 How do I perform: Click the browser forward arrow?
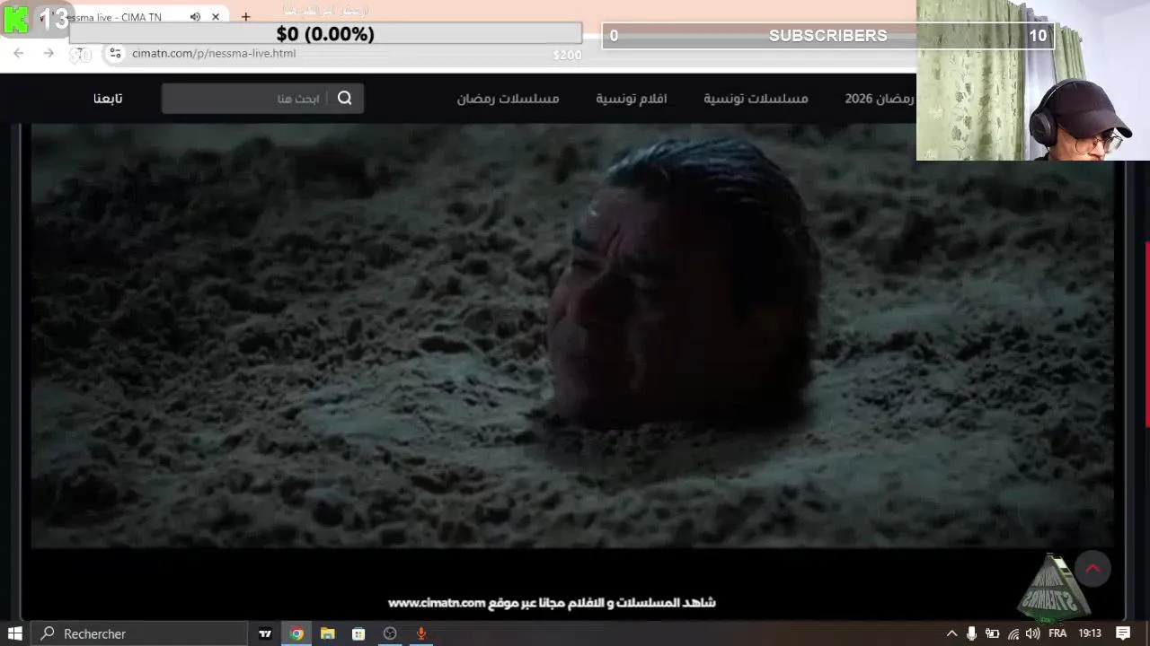tap(49, 54)
